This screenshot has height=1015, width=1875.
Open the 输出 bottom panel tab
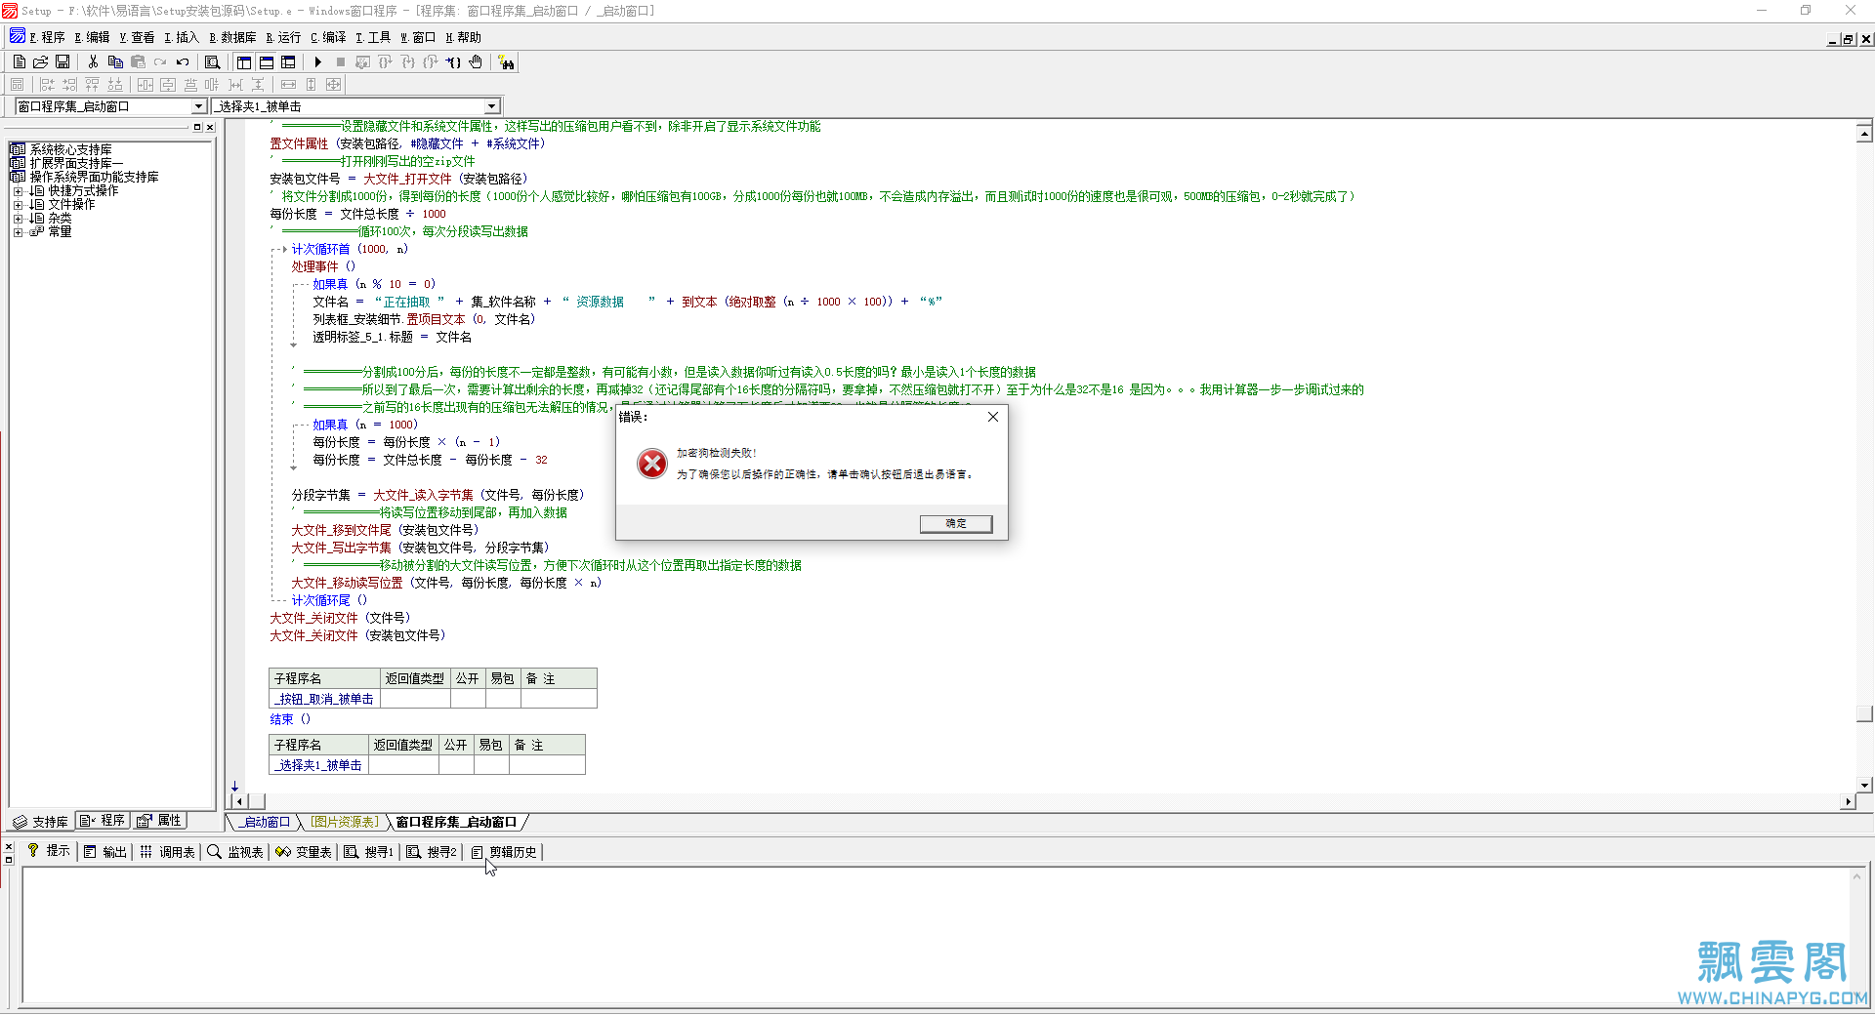105,852
